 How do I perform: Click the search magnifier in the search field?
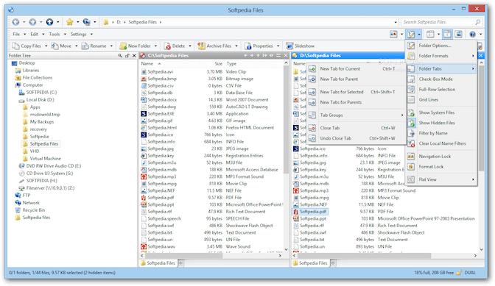[x=478, y=22]
